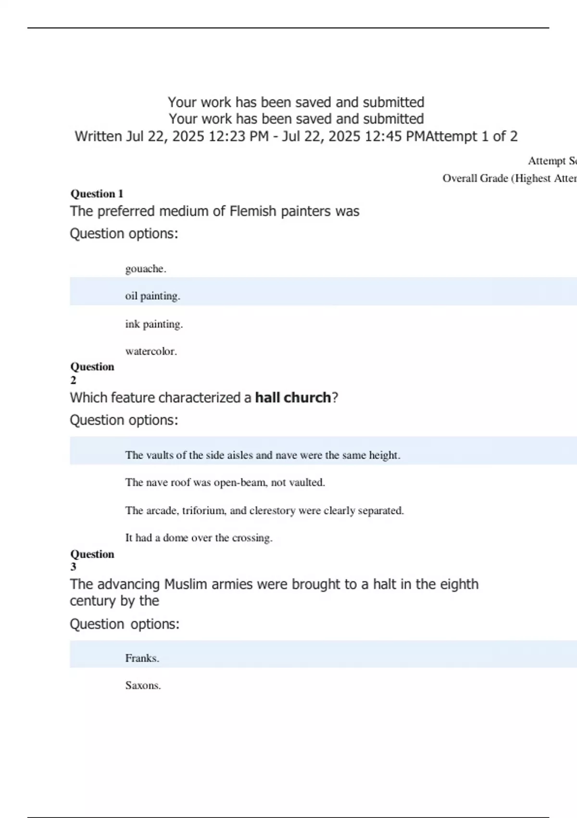The width and height of the screenshot is (577, 818).
Task: Click the "Attempt Score" text
Action: pyautogui.click(x=552, y=161)
